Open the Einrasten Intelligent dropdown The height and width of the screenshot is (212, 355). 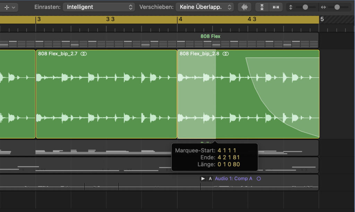(99, 7)
